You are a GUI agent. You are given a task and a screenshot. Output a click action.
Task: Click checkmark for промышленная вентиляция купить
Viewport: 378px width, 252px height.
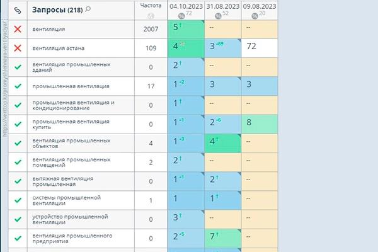[18, 124]
